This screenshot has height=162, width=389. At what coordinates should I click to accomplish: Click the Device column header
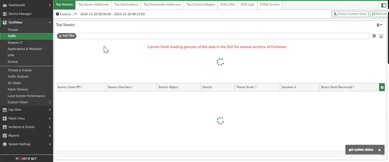tap(218, 87)
